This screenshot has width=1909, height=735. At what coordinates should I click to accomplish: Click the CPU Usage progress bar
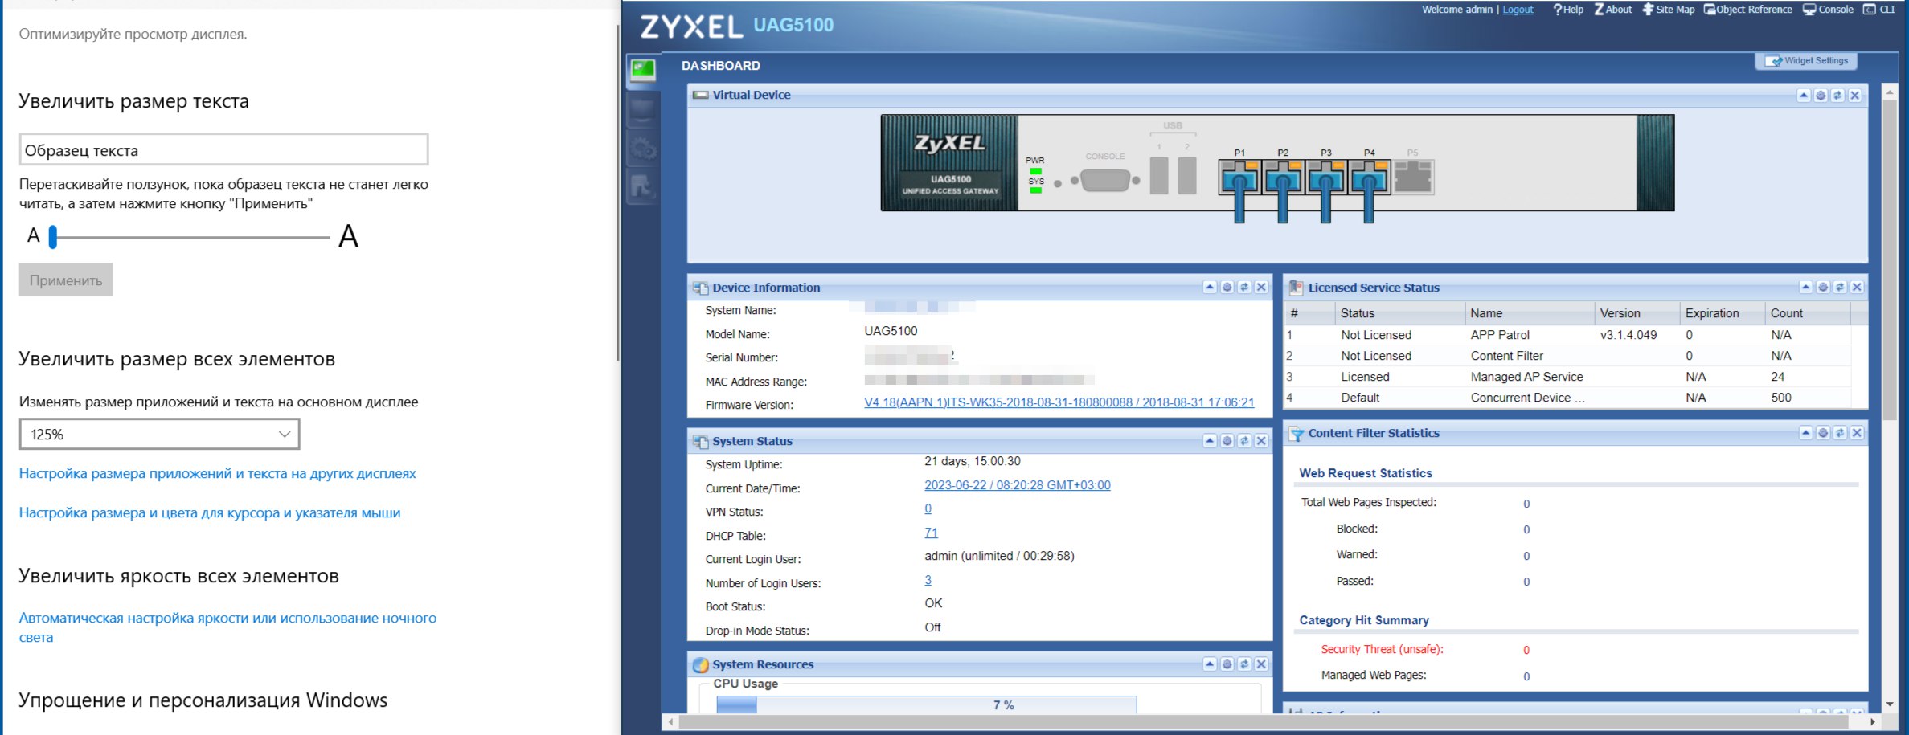[925, 704]
